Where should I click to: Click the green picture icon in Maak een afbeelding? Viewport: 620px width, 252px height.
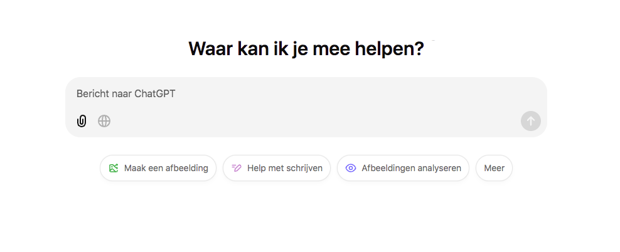tap(114, 168)
